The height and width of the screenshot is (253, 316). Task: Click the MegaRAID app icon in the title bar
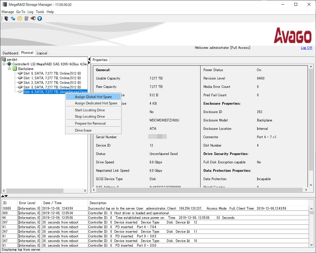click(x=4, y=4)
